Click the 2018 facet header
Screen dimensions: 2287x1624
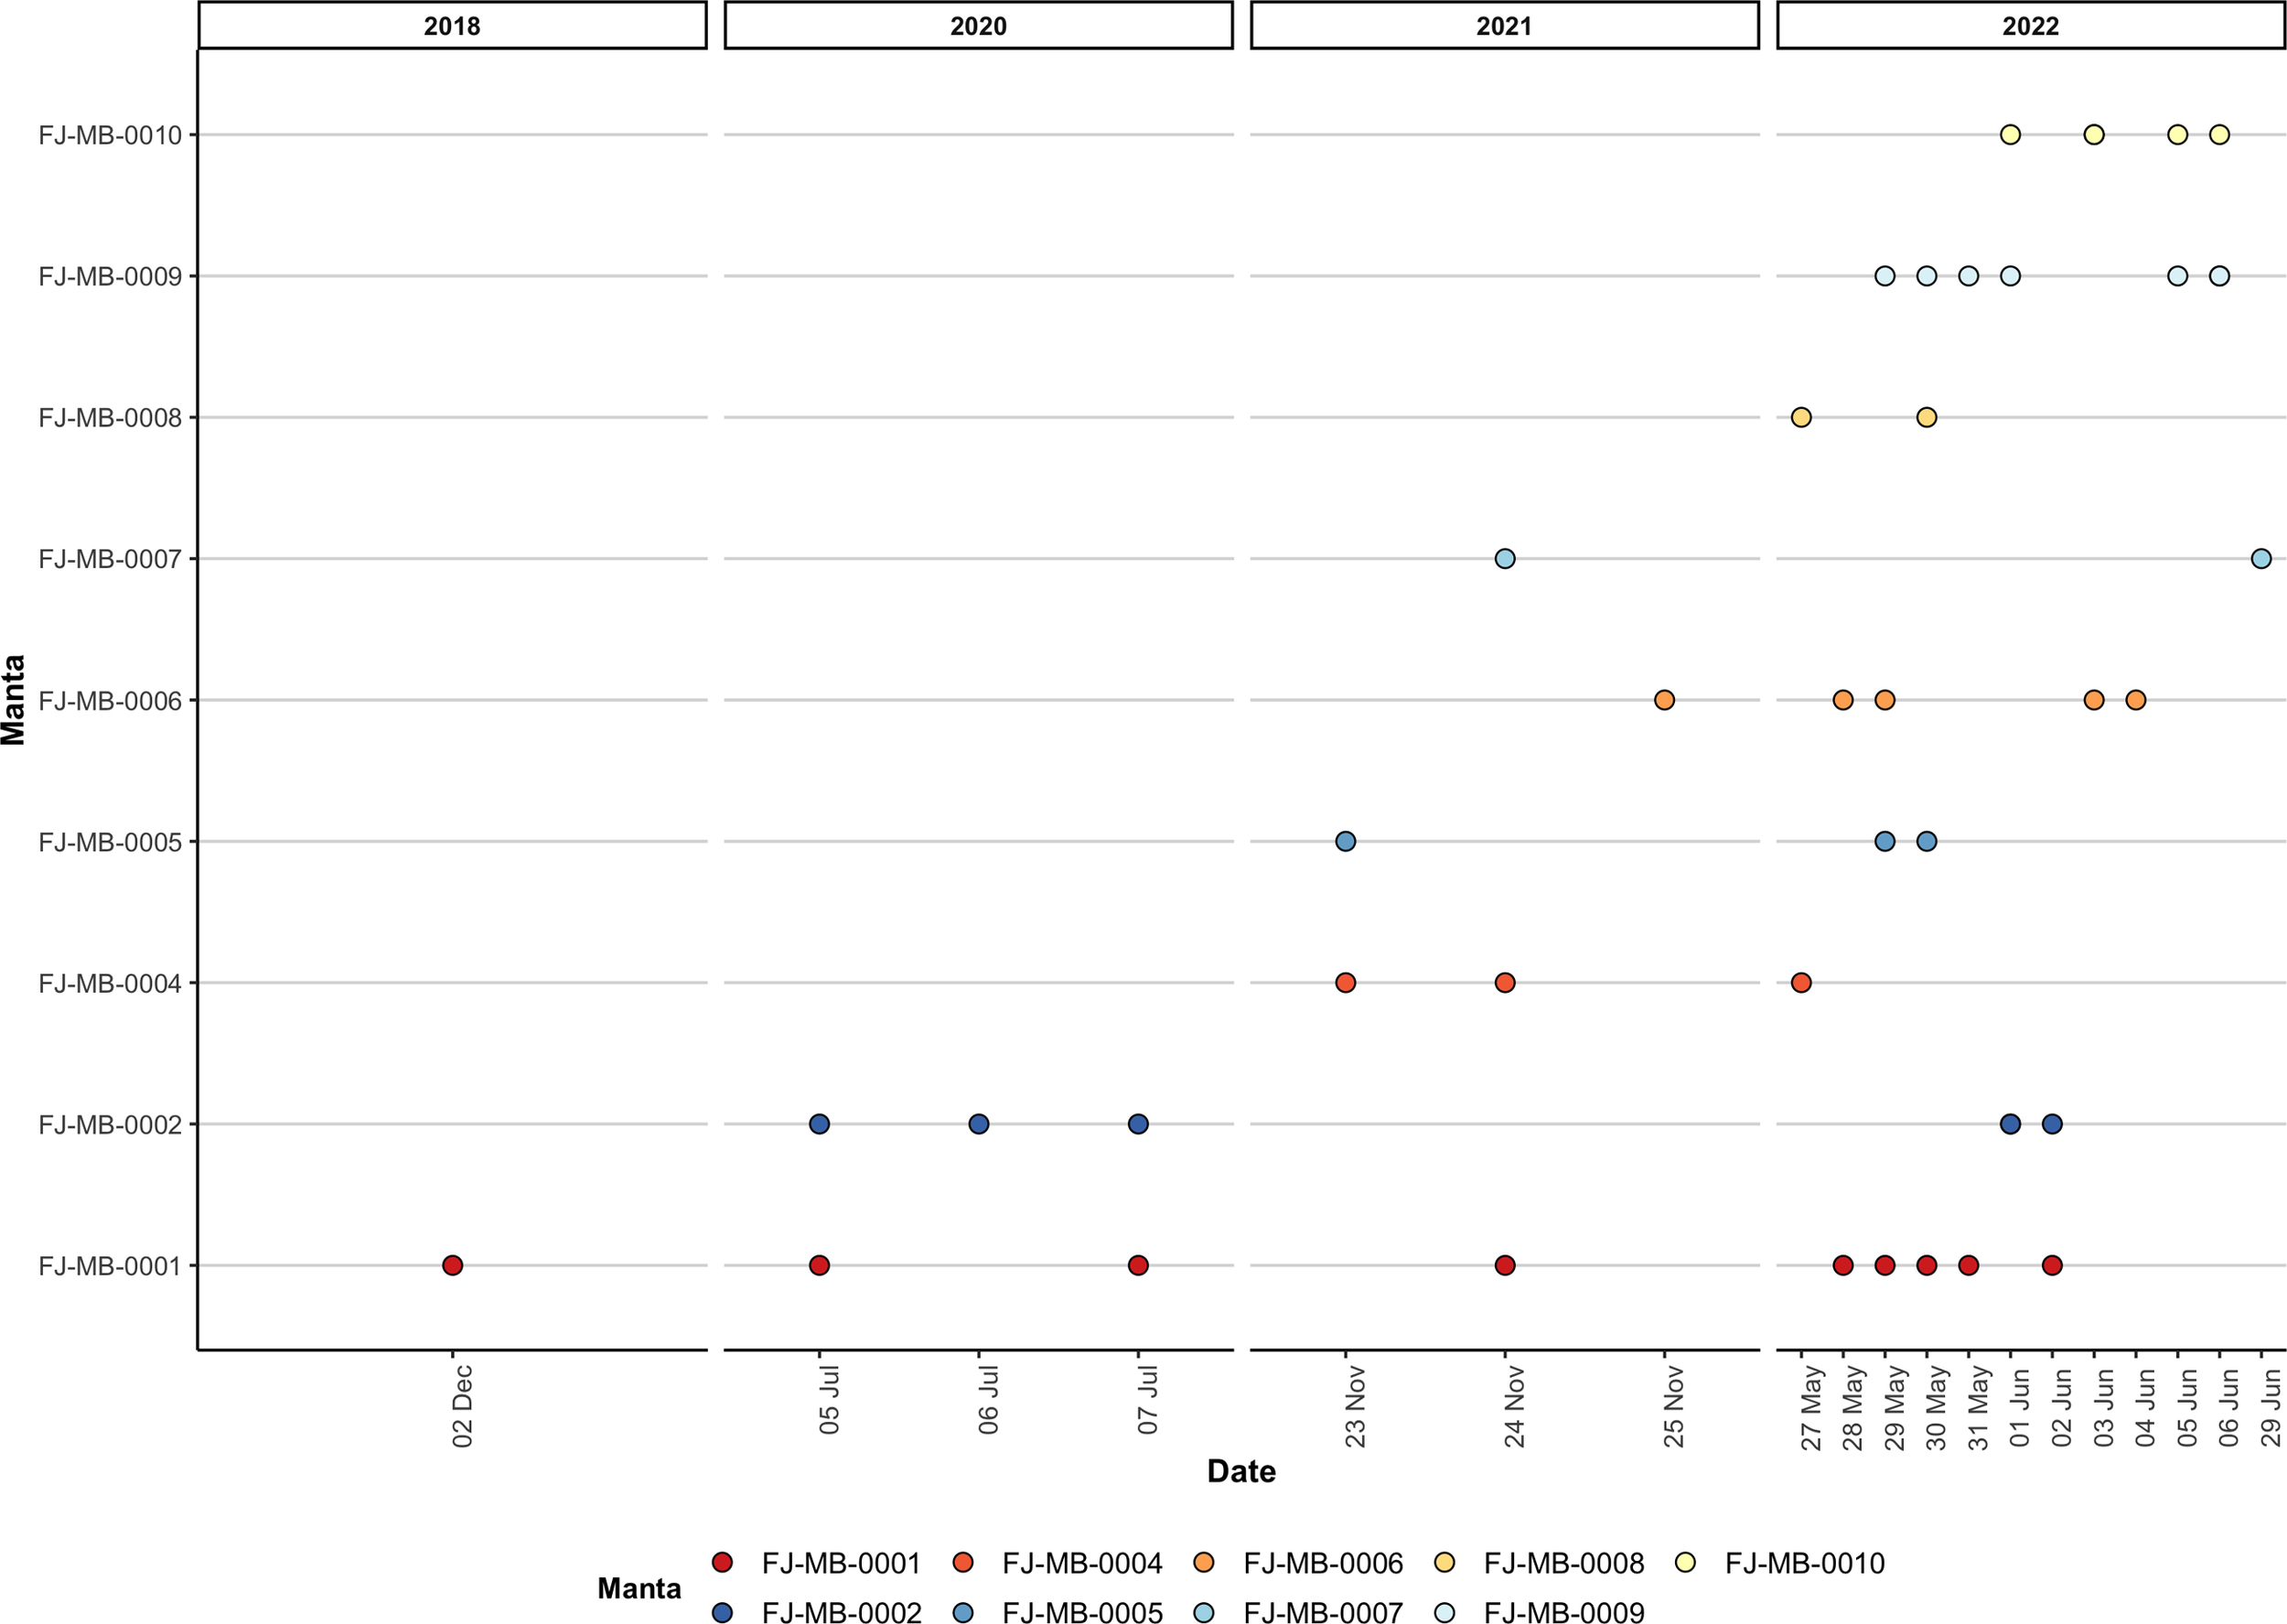point(452,25)
